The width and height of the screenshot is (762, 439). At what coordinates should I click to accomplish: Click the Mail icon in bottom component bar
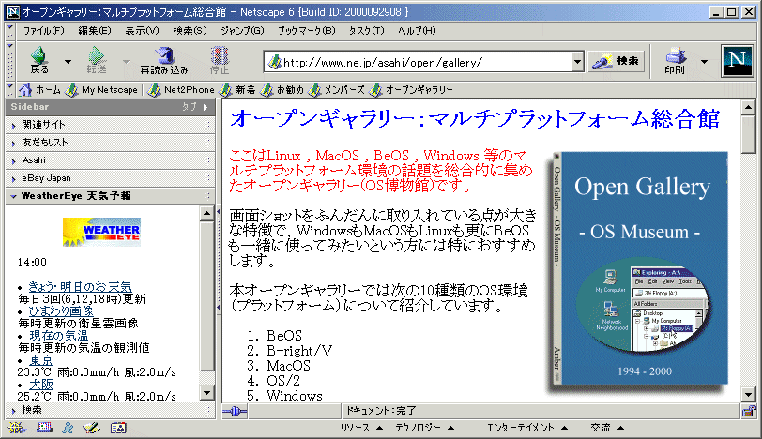(44, 428)
